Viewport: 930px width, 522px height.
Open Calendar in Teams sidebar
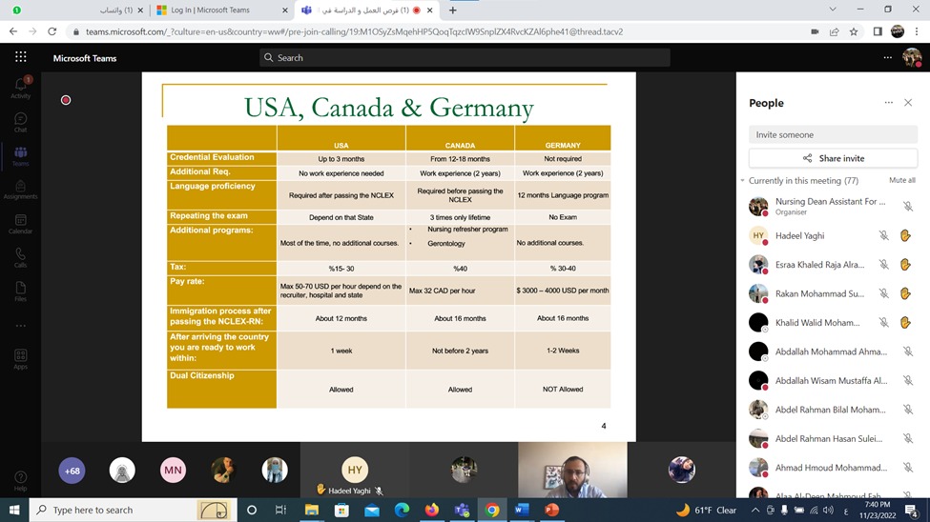(x=20, y=224)
